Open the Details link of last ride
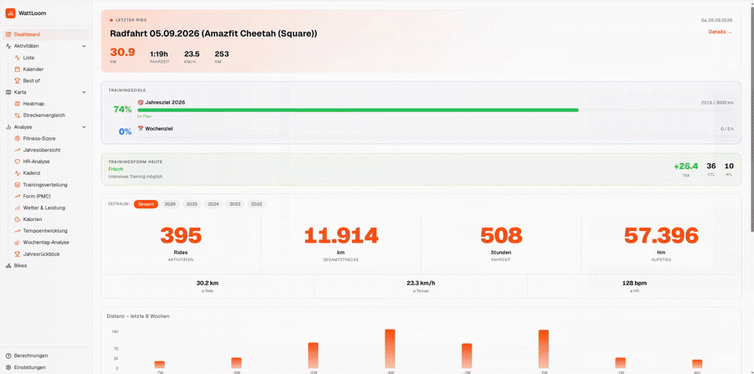 coord(720,32)
